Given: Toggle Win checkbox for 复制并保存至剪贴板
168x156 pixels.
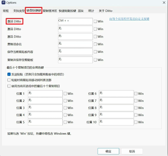Looking at the screenshot, I should point(95,60).
